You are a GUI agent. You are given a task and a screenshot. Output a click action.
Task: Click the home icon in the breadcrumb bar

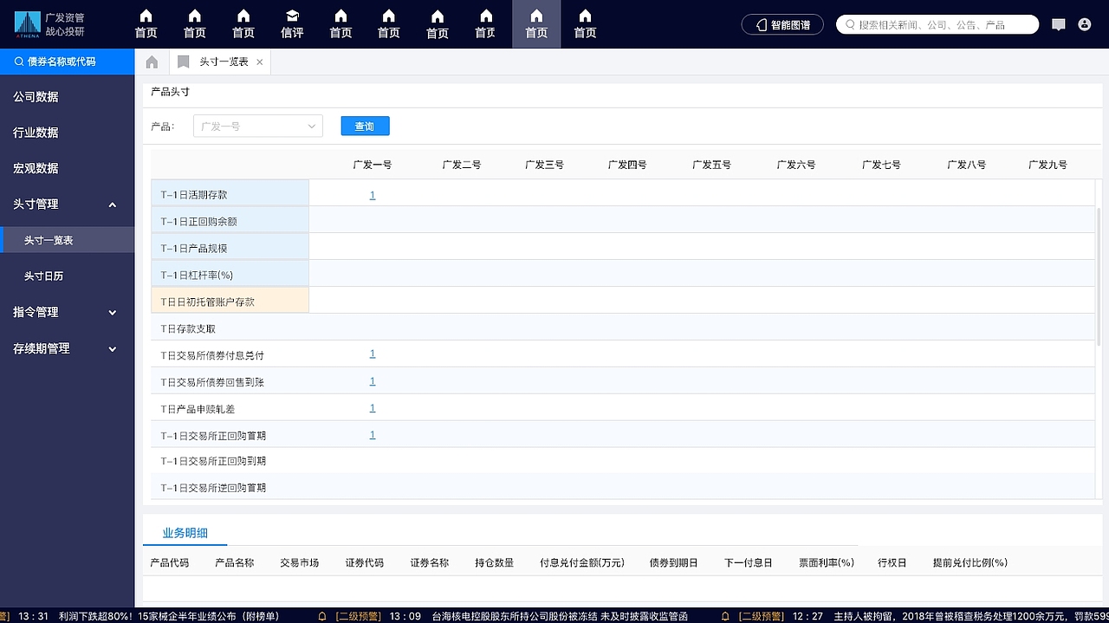pyautogui.click(x=151, y=62)
